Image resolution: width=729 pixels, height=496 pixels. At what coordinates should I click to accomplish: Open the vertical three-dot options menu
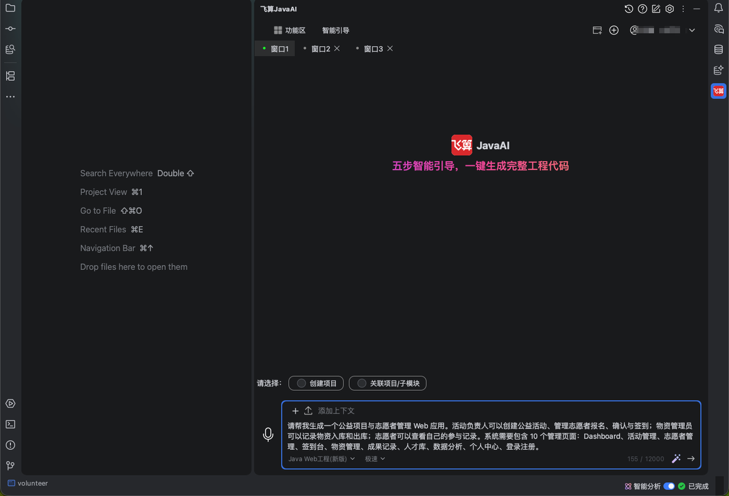[683, 9]
